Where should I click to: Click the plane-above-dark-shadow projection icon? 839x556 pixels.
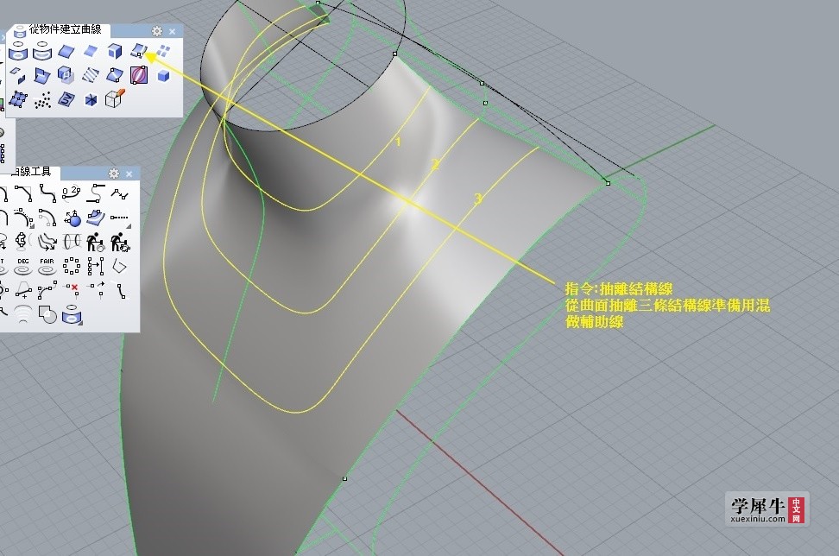pos(17,75)
